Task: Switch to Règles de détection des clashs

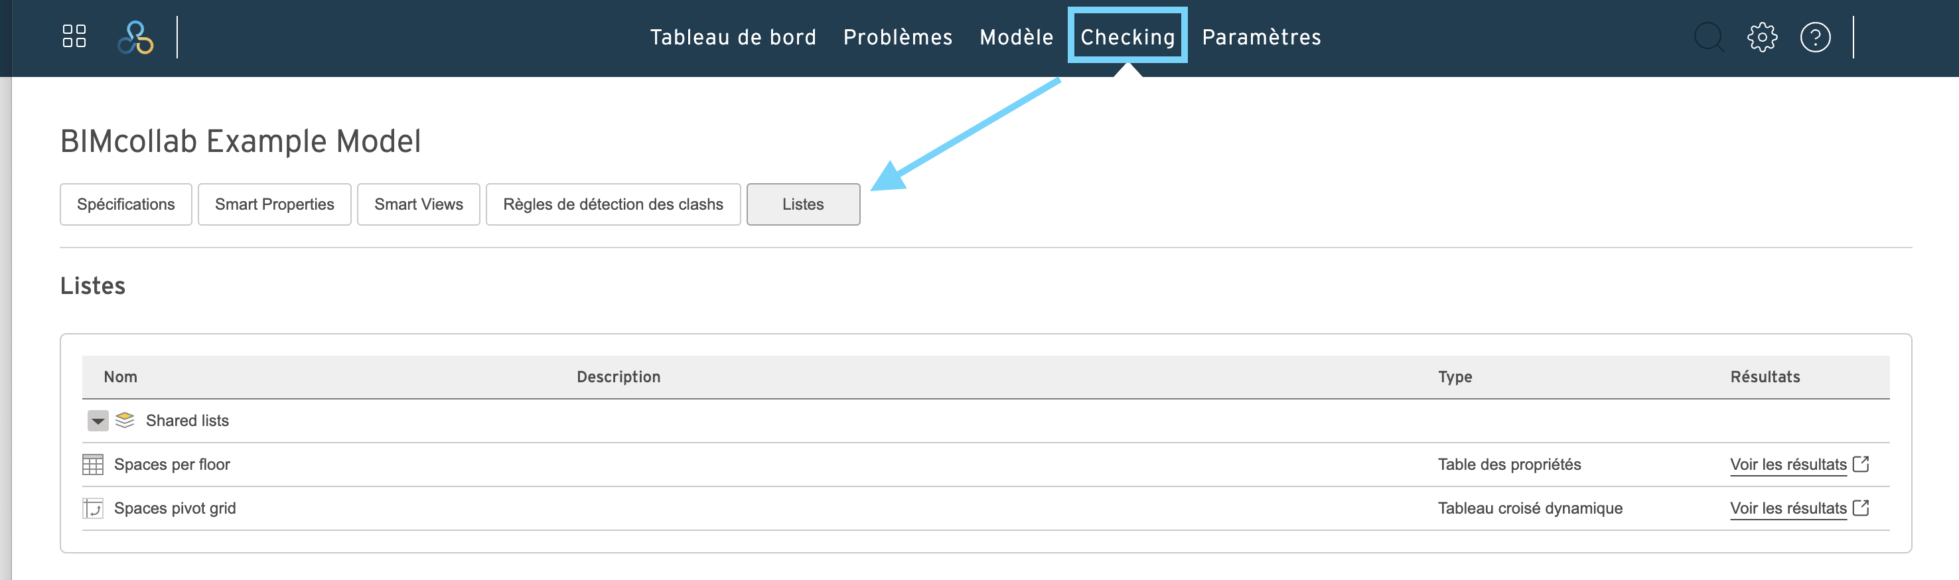Action: tap(613, 204)
